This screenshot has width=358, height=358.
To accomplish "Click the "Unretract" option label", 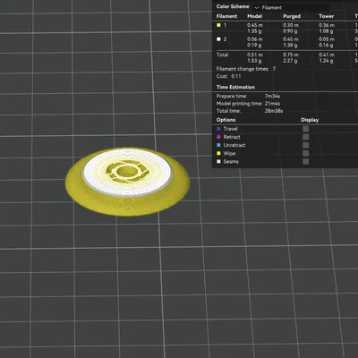I will (x=234, y=145).
